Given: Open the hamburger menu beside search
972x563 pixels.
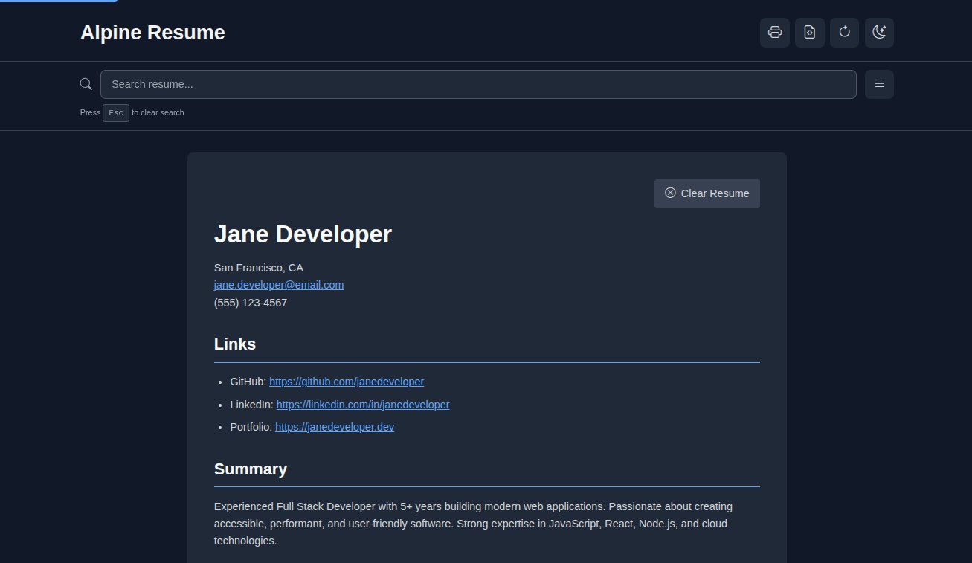Looking at the screenshot, I should click(x=879, y=84).
